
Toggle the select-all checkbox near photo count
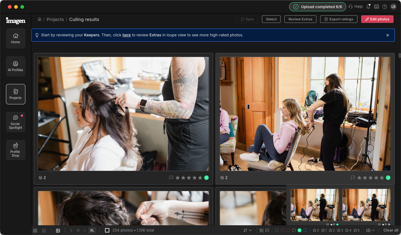click(x=107, y=230)
